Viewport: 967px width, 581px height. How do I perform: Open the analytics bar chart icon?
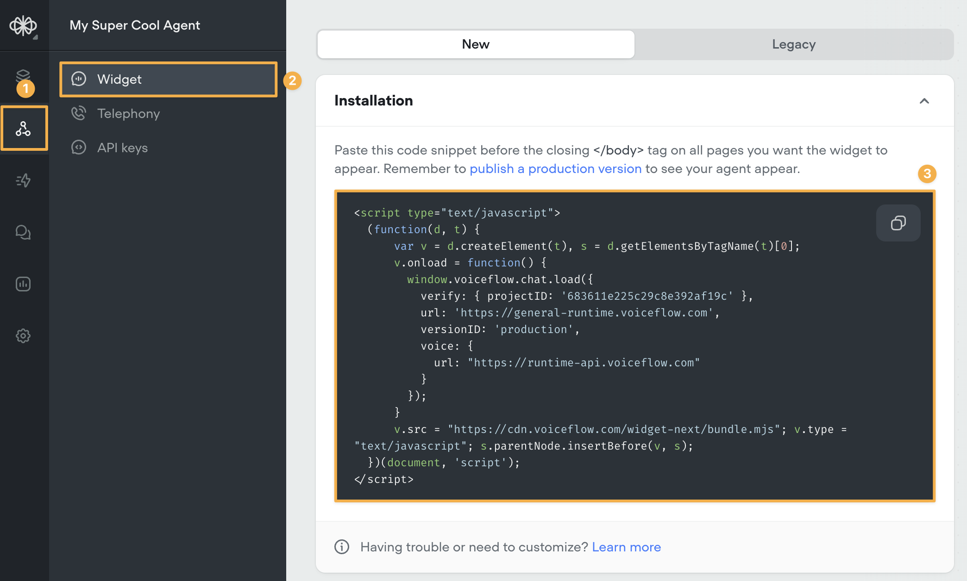coord(23,284)
